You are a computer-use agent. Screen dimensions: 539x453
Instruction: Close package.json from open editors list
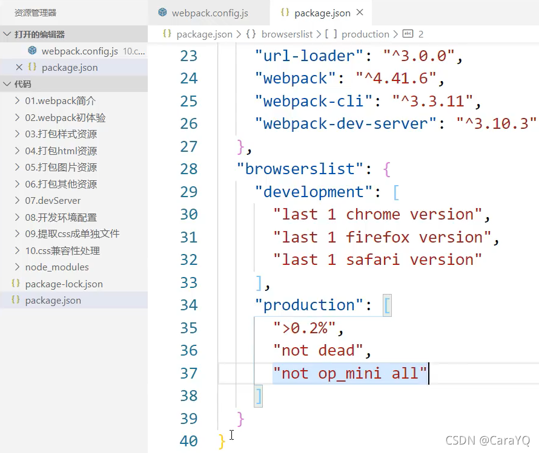(19, 67)
